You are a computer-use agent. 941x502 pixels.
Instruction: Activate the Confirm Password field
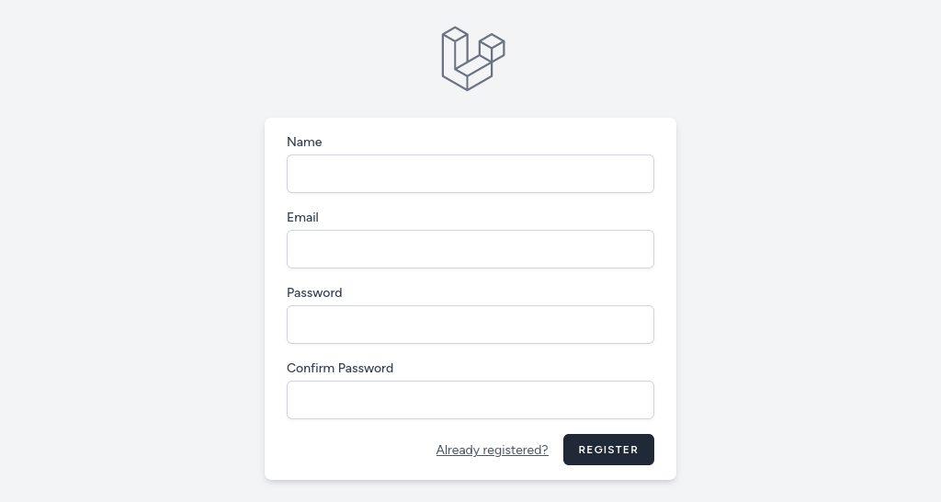[470, 400]
